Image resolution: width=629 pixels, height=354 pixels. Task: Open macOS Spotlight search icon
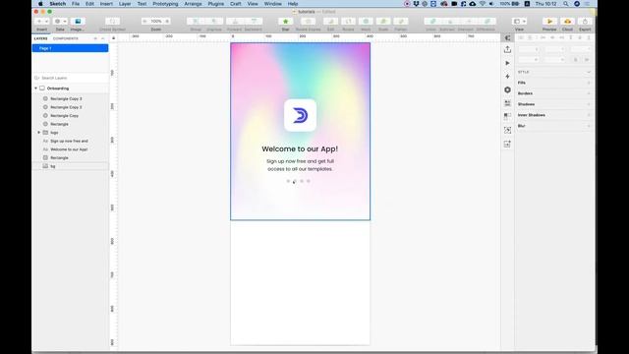click(566, 4)
